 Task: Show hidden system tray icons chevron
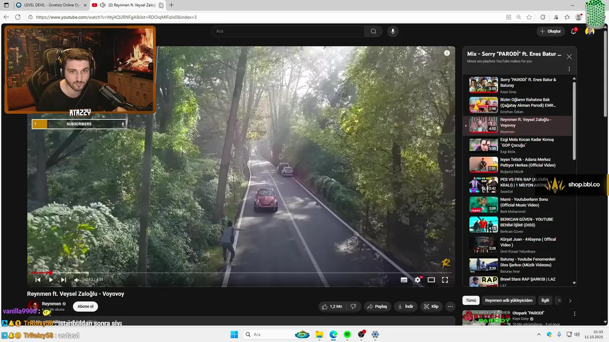pyautogui.click(x=539, y=334)
